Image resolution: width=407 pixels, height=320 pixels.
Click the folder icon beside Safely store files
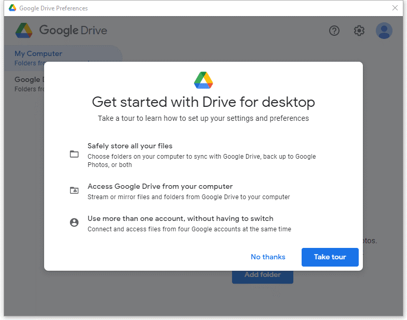(74, 154)
